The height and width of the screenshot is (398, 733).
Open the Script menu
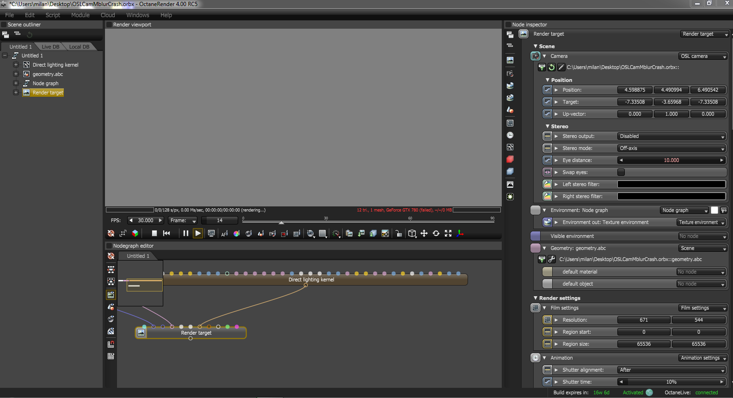click(x=53, y=15)
